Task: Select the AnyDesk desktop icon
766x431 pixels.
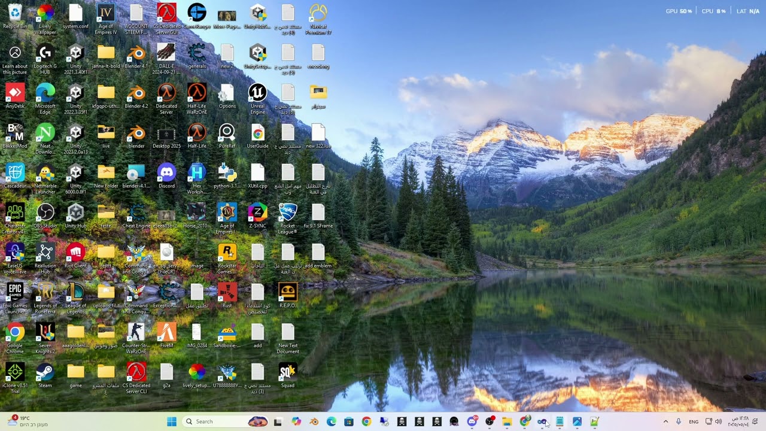Action: (x=15, y=97)
